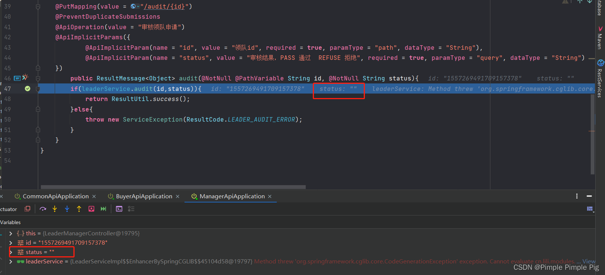
Task: Click the inspection warning triangle indicator
Action: (x=565, y=1)
